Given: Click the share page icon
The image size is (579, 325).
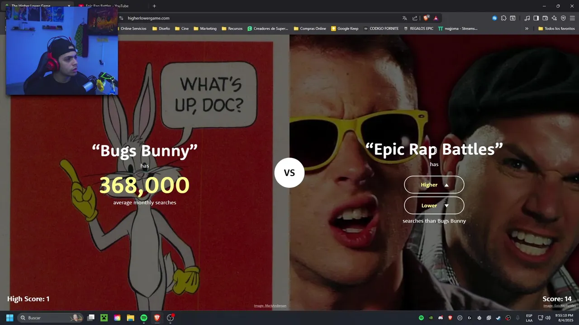Looking at the screenshot, I should [415, 18].
